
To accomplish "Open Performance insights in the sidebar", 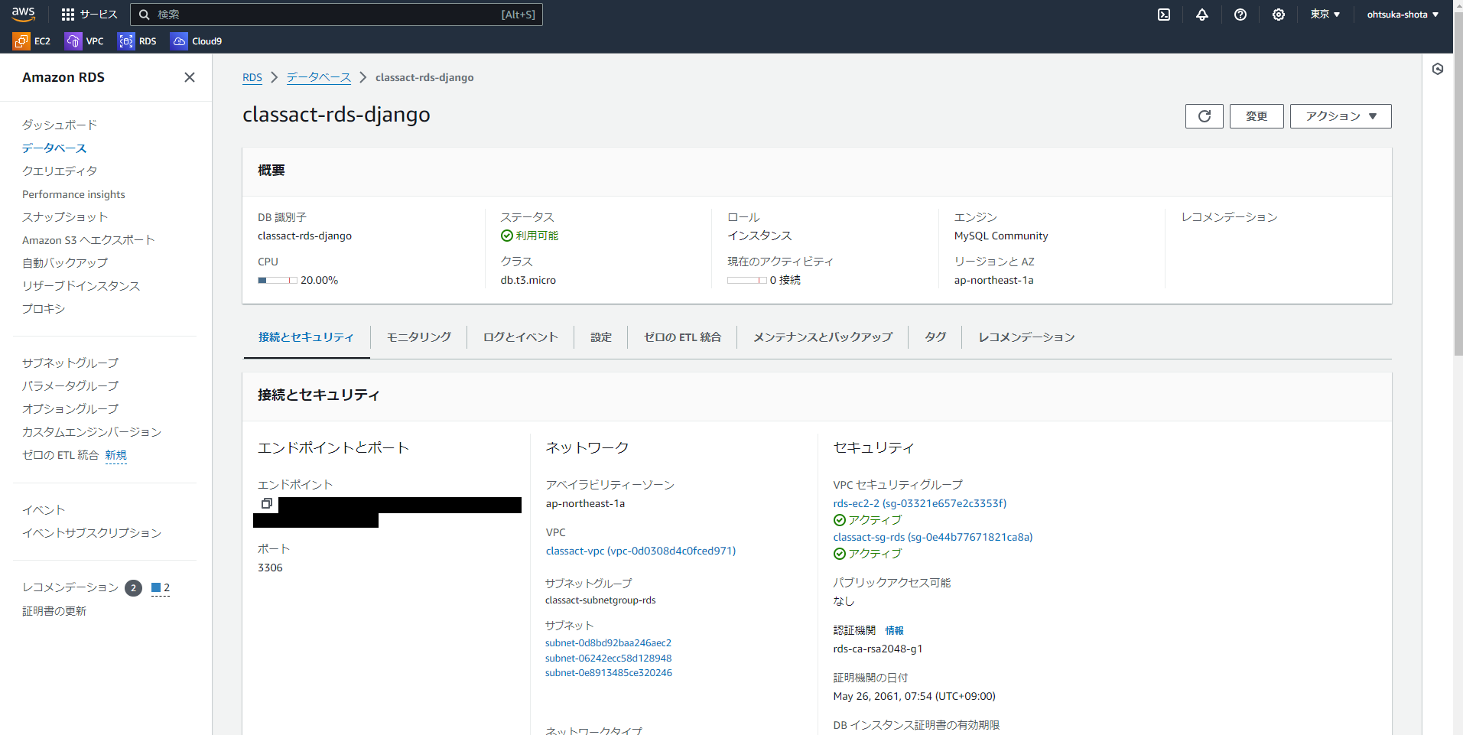I will click(x=73, y=194).
